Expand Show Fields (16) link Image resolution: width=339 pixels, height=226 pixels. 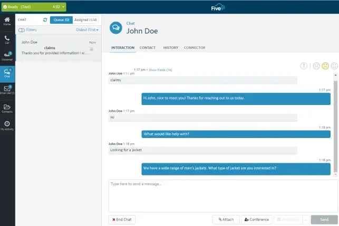pos(160,70)
